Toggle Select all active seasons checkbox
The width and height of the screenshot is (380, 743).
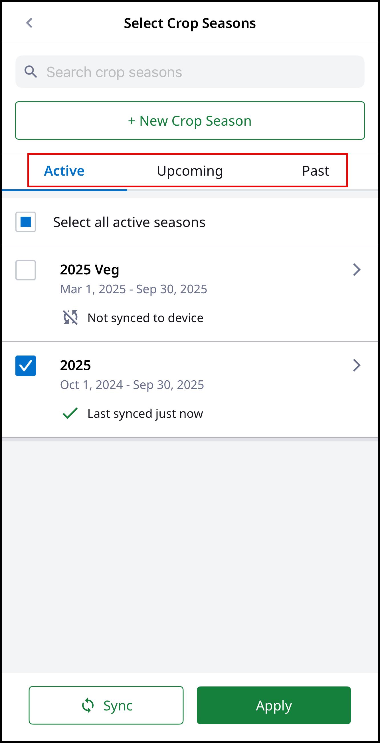[x=26, y=222]
